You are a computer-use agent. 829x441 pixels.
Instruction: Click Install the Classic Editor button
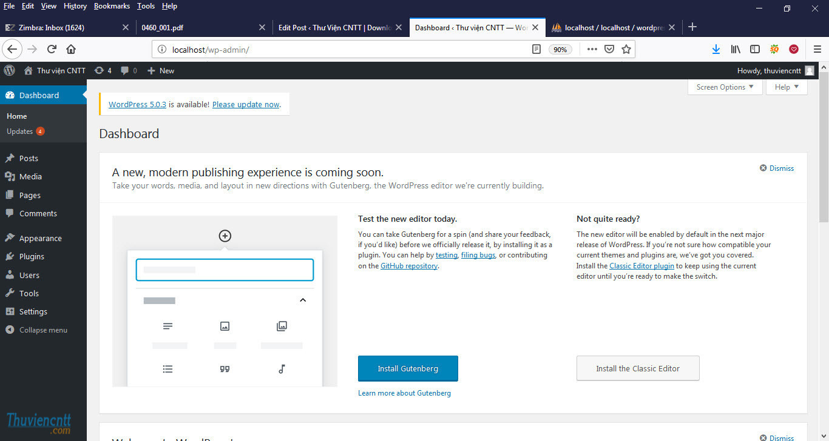click(638, 368)
